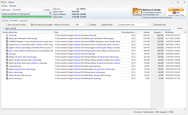Click the Gato.jpg file icon
This screenshot has width=188, height=115.
tap(7, 54)
